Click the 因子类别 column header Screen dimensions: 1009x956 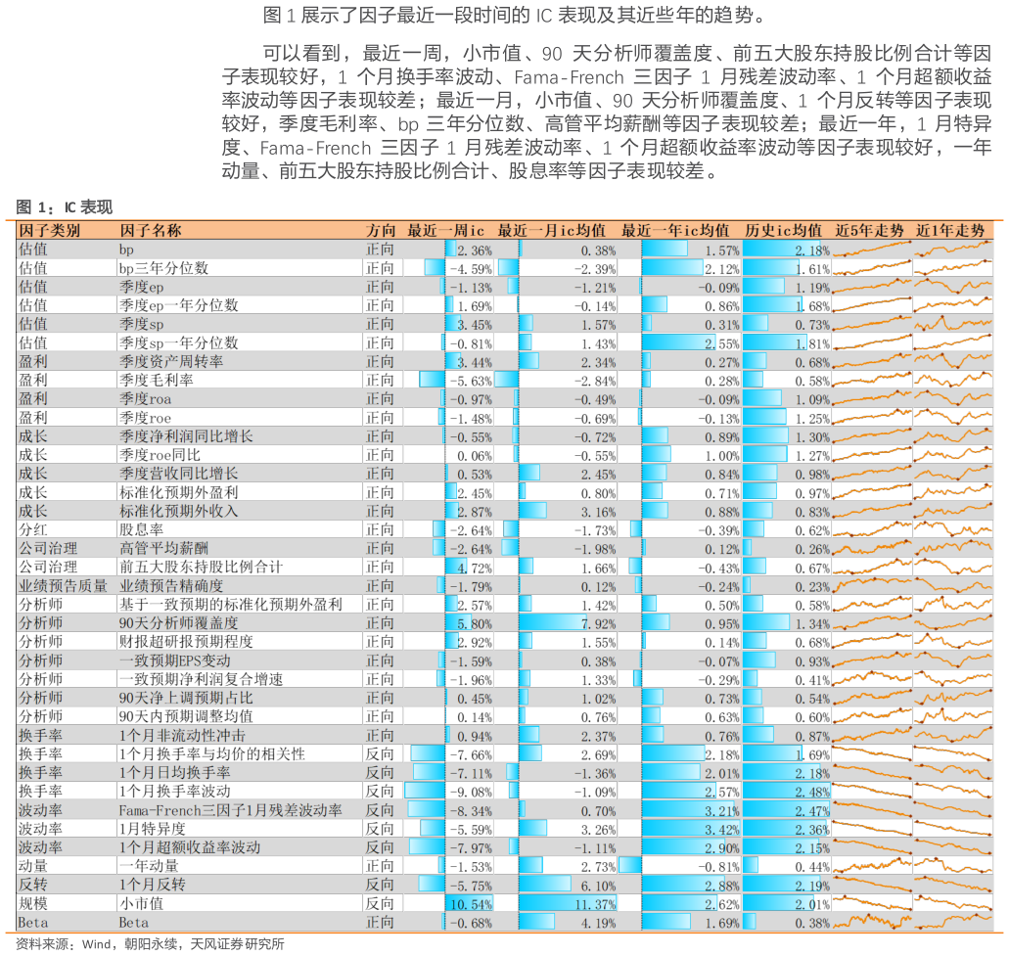pos(49,231)
